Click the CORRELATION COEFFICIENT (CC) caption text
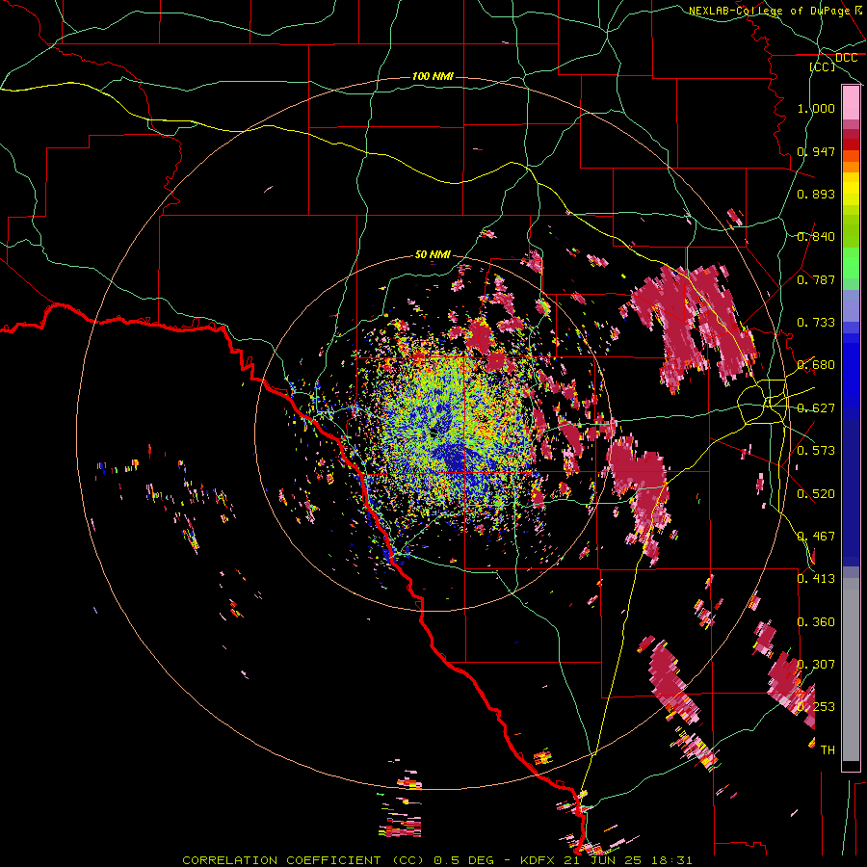This screenshot has width=867, height=867. pyautogui.click(x=305, y=860)
